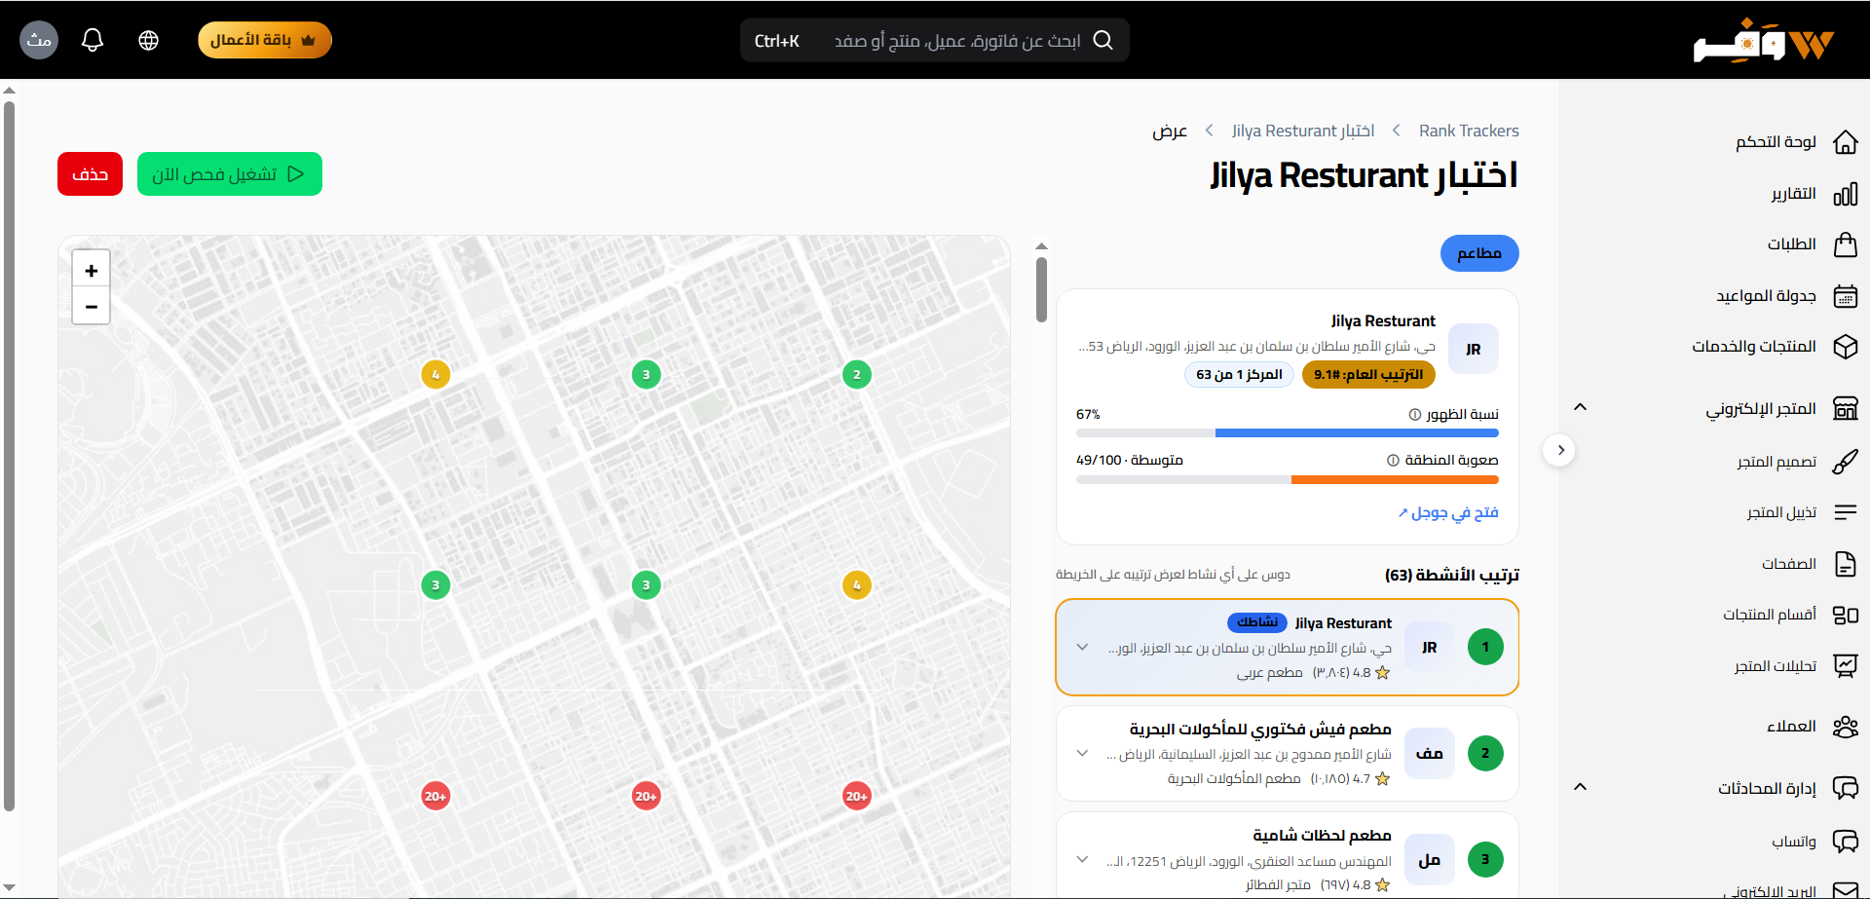1870x899 pixels.
Task: Collapse the sidebar with the arrow toggle
Action: pyautogui.click(x=1560, y=450)
